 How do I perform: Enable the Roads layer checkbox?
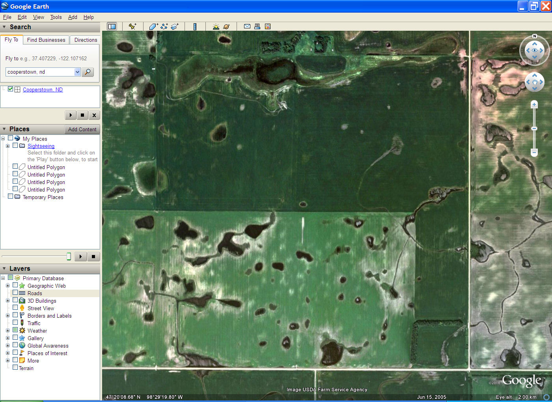[15, 293]
